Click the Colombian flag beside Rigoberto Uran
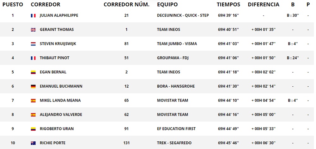 [33, 129]
